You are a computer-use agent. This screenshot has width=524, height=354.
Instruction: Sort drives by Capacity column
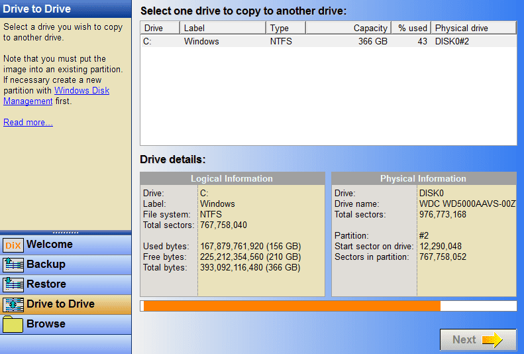click(x=348, y=28)
